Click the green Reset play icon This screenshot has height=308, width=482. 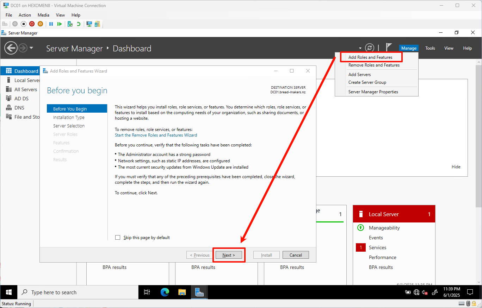click(x=60, y=24)
